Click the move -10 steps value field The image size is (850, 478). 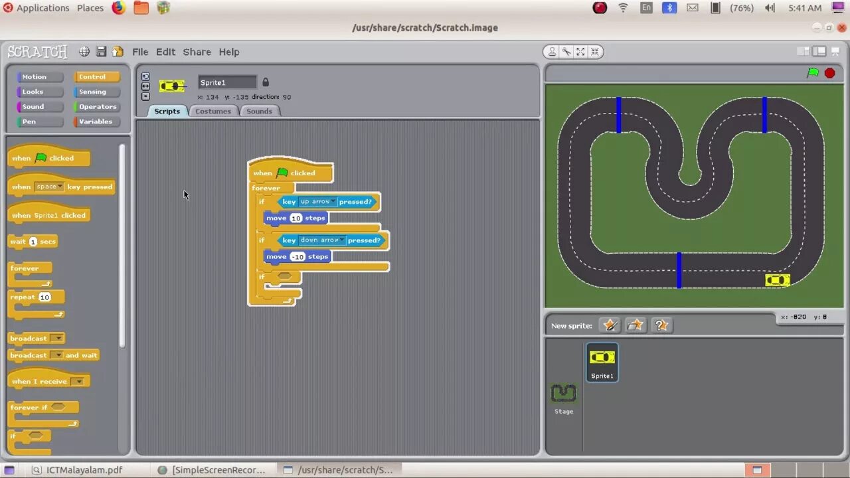point(297,256)
